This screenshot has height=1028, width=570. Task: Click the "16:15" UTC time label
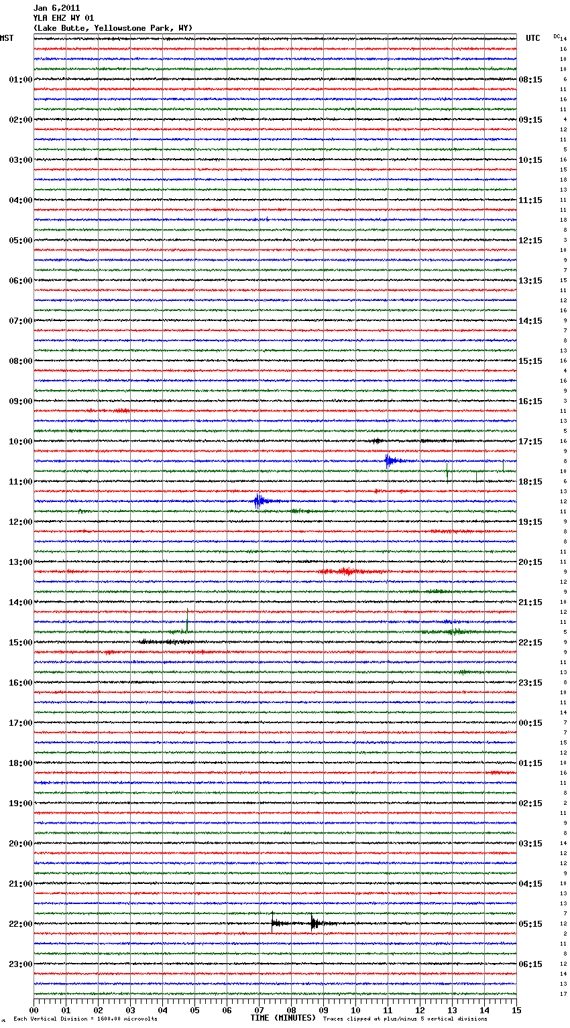click(x=530, y=401)
